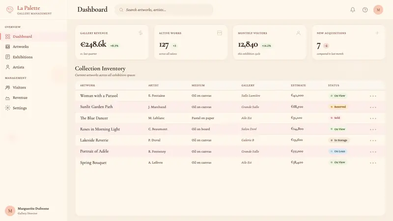Open row actions for Spring Bouquet

(x=373, y=163)
